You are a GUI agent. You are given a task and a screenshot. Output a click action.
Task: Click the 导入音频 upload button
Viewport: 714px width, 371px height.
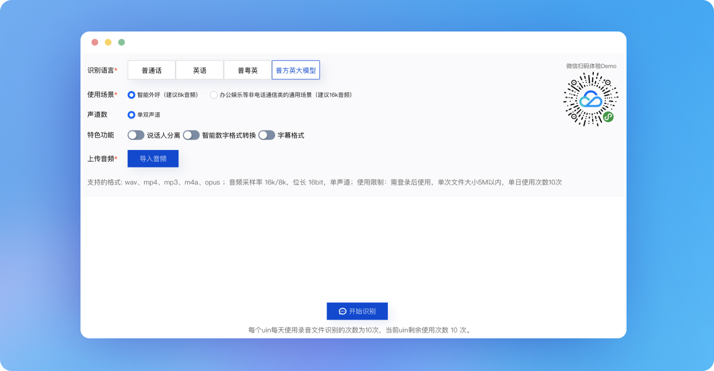click(153, 159)
